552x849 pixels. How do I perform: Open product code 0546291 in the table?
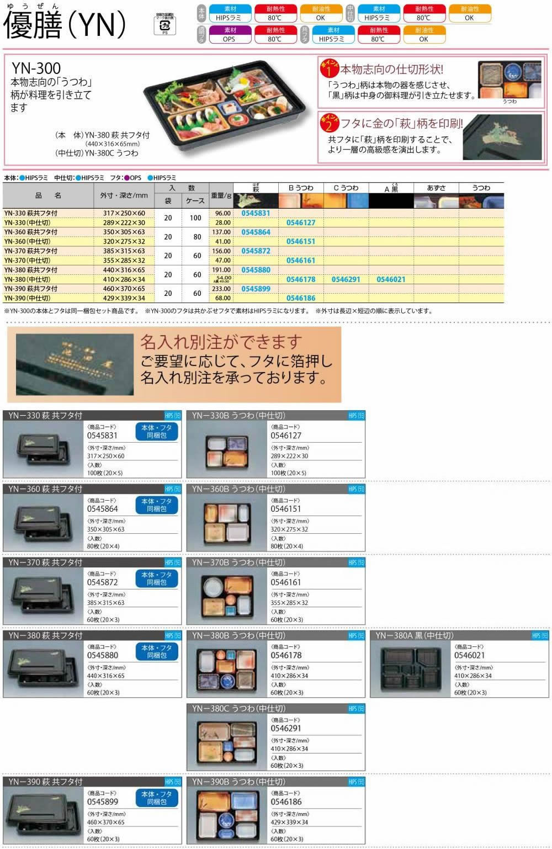tap(346, 279)
